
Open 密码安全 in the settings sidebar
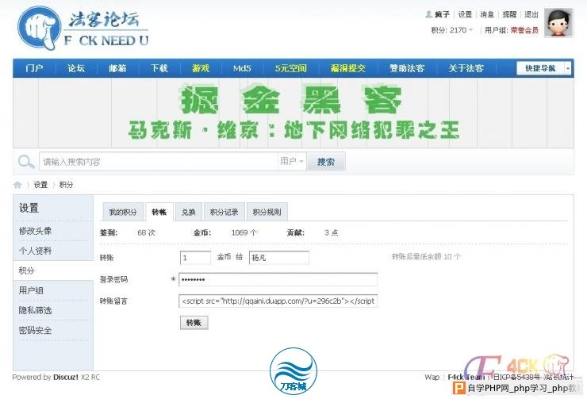(x=35, y=330)
